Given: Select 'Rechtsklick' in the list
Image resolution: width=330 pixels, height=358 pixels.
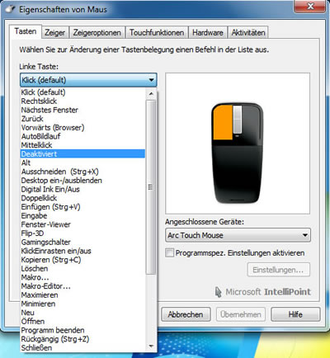Looking at the screenshot, I should pyautogui.click(x=82, y=101).
